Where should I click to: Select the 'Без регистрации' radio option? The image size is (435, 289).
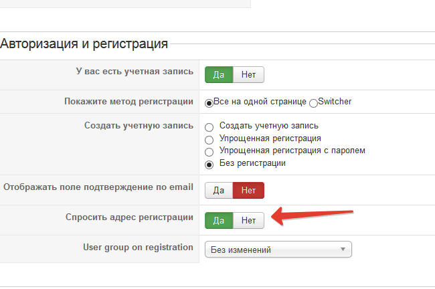point(209,164)
